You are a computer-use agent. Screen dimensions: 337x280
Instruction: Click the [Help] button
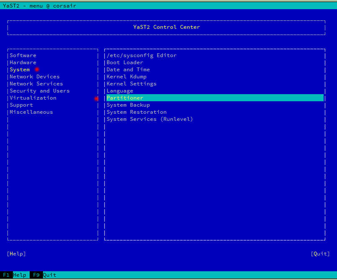coord(16,254)
